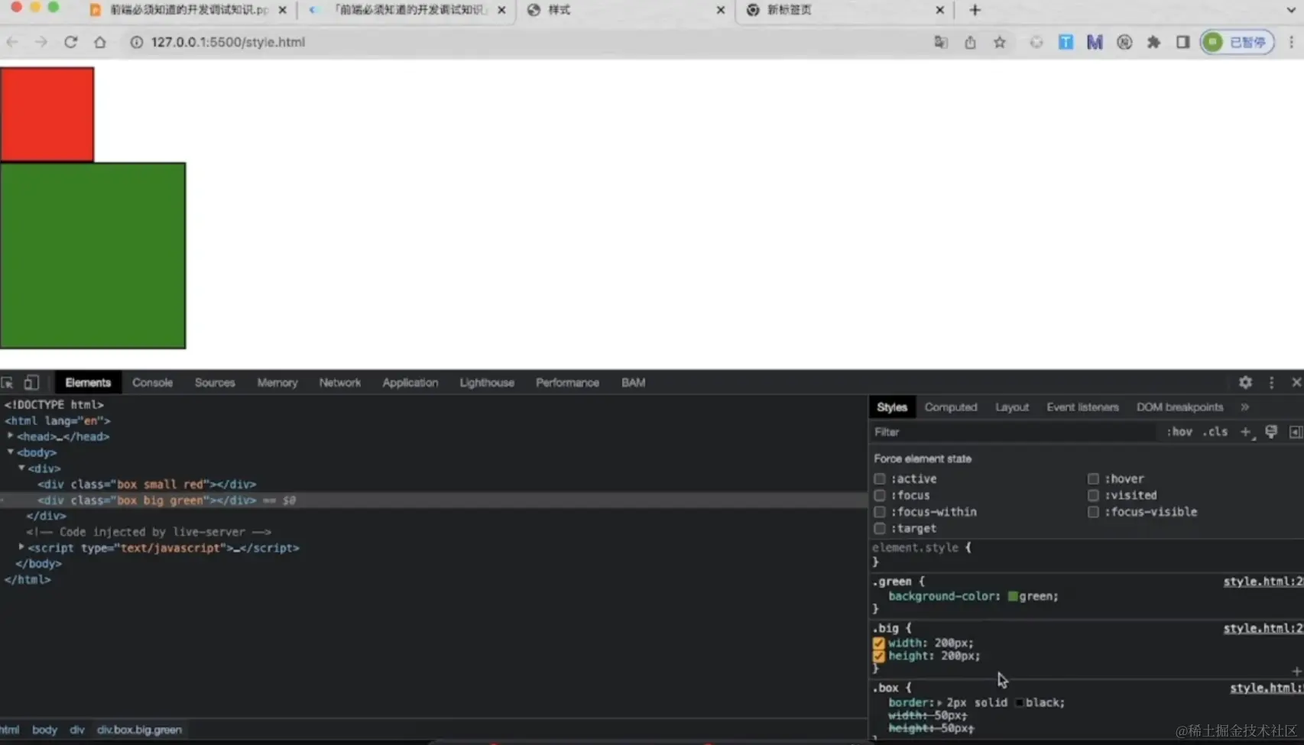The width and height of the screenshot is (1304, 745).
Task: Click the new style rule plus icon
Action: tap(1246, 432)
